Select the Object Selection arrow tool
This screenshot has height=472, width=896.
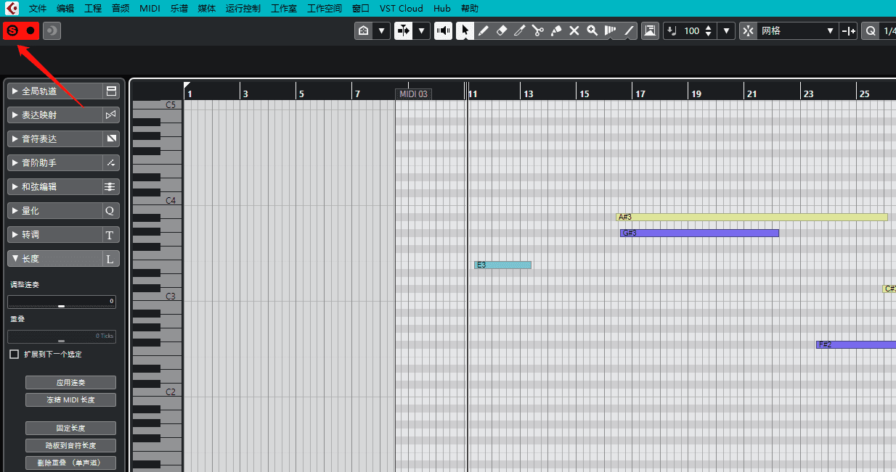tap(465, 30)
